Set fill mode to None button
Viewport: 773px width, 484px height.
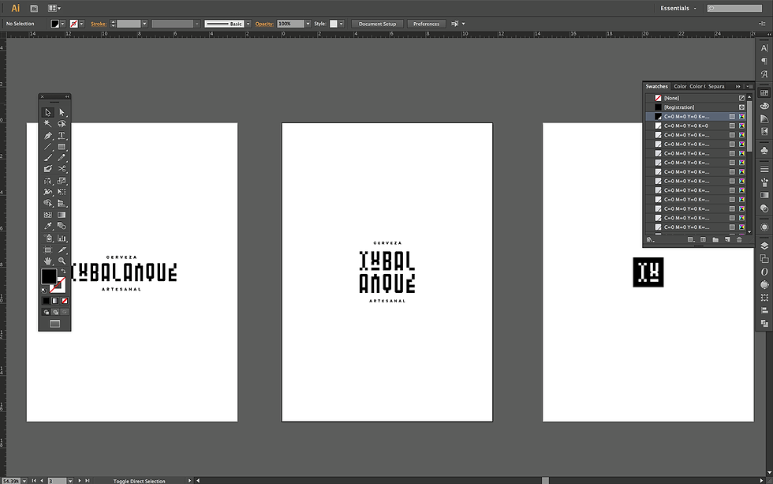click(64, 301)
